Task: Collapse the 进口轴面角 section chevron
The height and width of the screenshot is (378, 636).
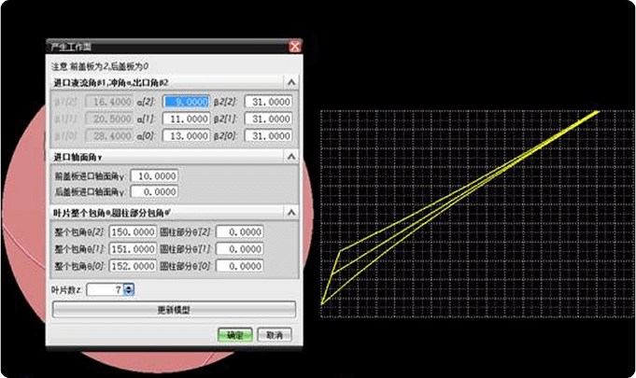Action: click(x=291, y=157)
